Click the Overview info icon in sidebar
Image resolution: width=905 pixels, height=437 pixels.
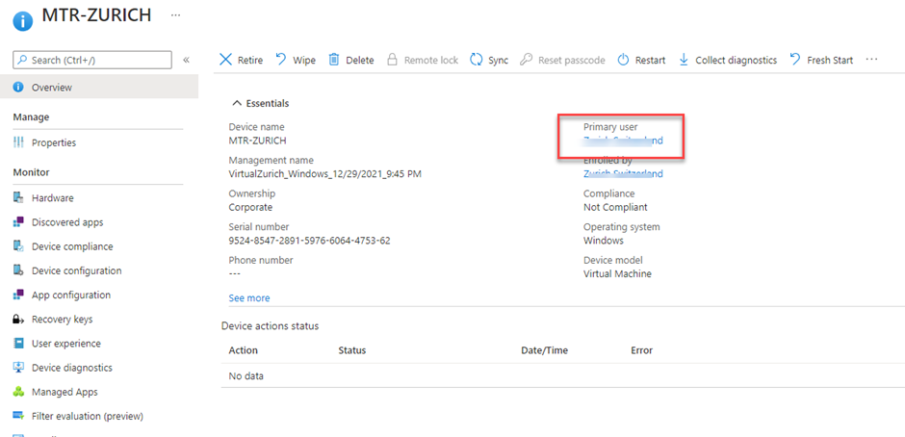pos(18,88)
